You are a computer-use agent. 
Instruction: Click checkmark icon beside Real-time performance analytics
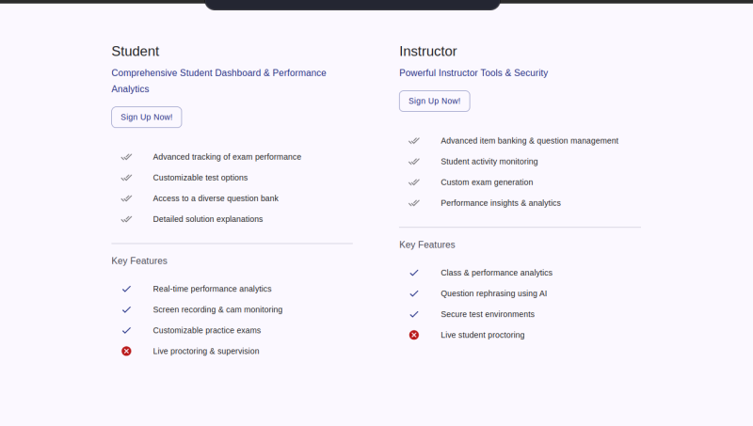126,289
